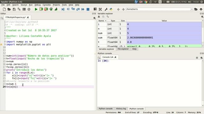204x114 pixels.
Task: Click the Save all files icon
Action: click(19, 9)
